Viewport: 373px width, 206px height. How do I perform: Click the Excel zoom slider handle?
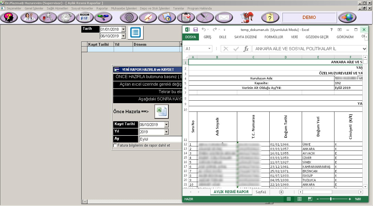[331, 199]
